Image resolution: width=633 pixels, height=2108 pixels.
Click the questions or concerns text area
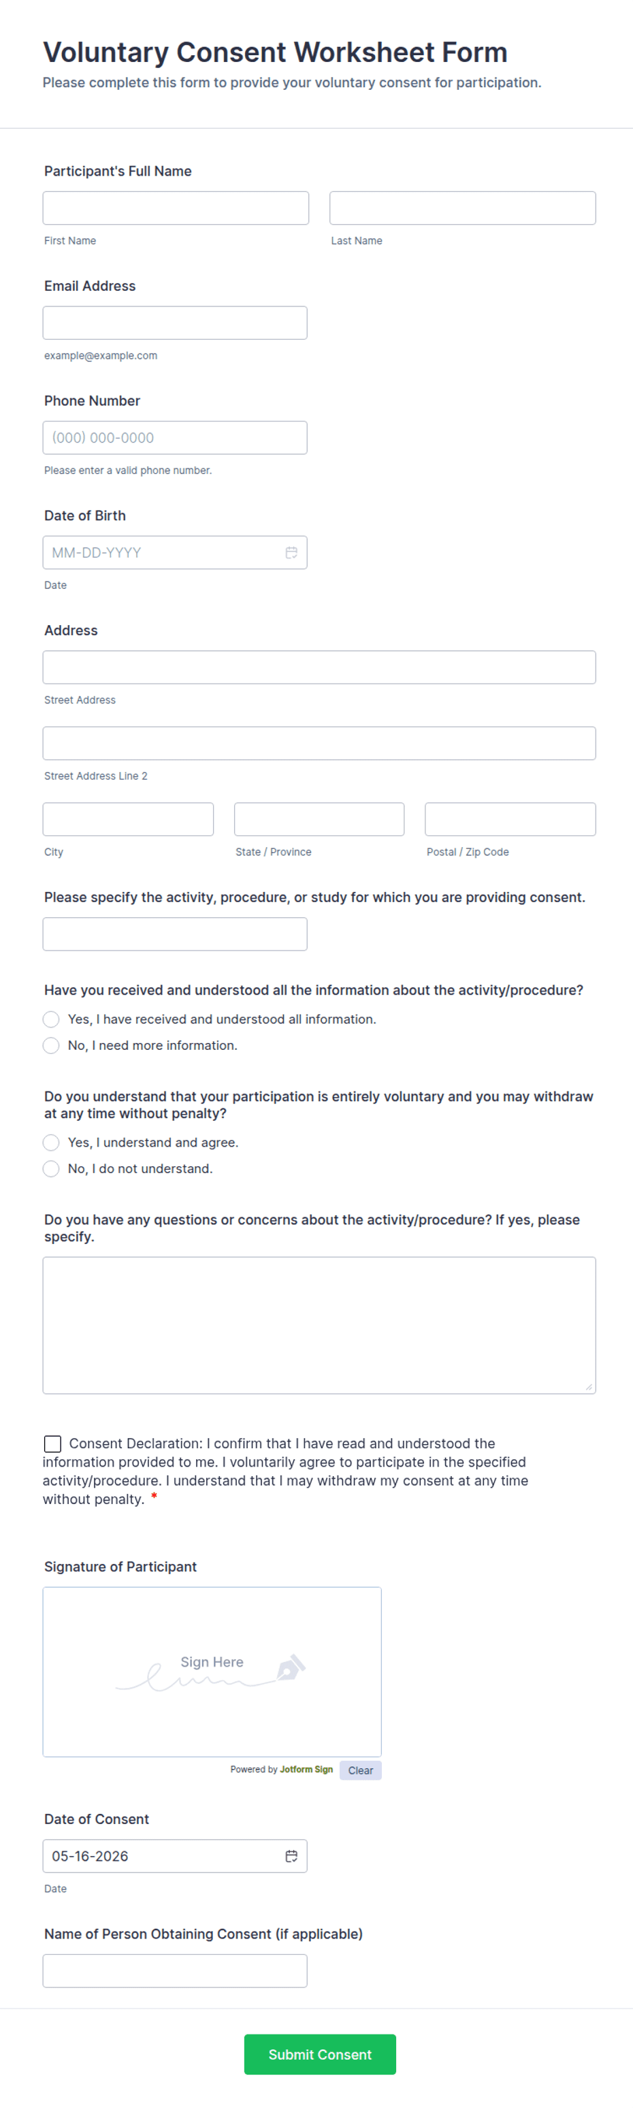click(x=319, y=1325)
